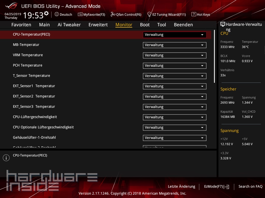Select the MB-Temperatur row label
The width and height of the screenshot is (265, 198).
pyautogui.click(x=26, y=45)
